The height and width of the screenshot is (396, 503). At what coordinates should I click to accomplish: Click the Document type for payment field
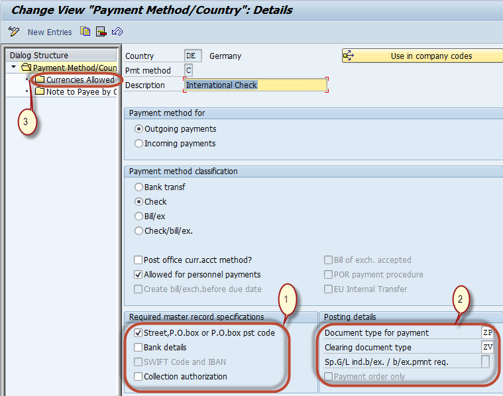pyautogui.click(x=487, y=333)
